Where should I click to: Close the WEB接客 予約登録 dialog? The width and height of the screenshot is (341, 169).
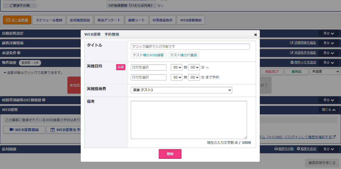[x=255, y=35]
